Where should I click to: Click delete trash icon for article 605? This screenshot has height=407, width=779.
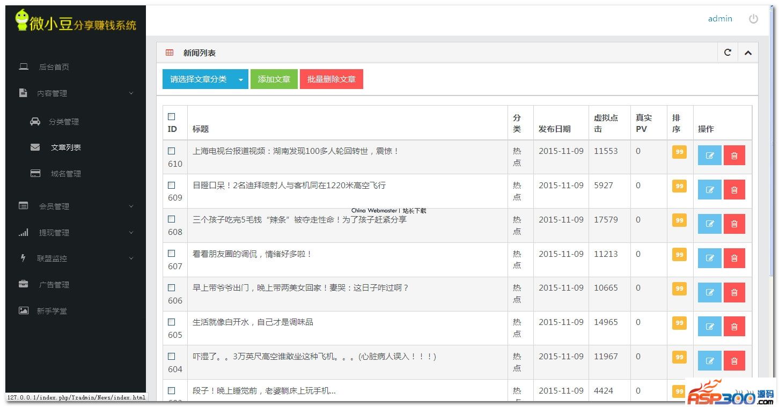pyautogui.click(x=734, y=327)
